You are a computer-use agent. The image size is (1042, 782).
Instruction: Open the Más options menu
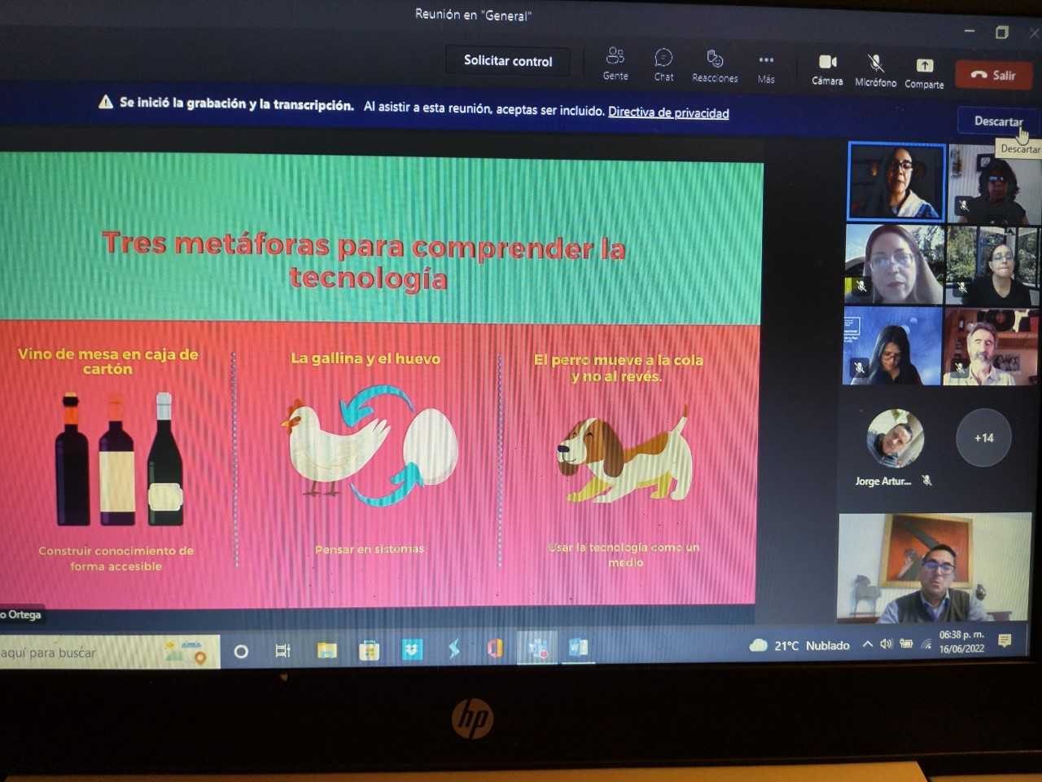click(766, 68)
